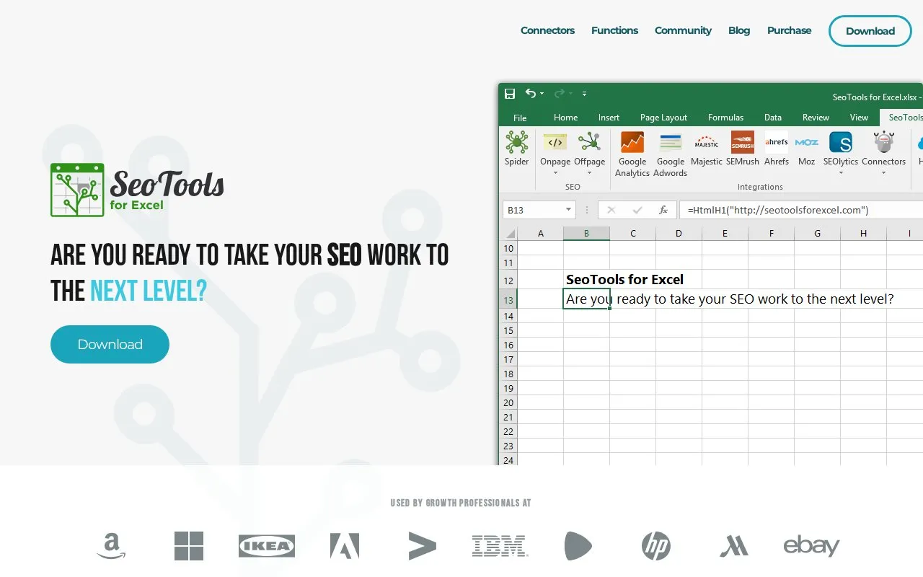Switch to the Review tab
Viewport: 923px width, 577px height.
pos(816,118)
